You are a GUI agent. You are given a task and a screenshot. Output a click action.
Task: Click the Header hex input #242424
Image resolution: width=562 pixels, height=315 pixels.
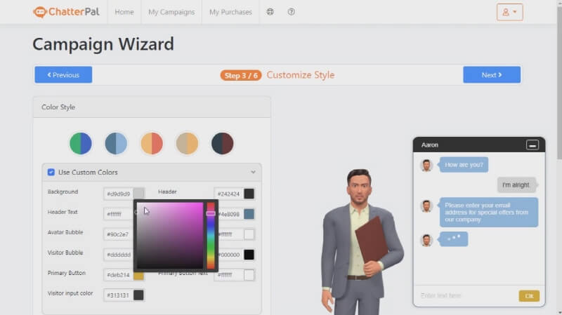click(x=229, y=194)
